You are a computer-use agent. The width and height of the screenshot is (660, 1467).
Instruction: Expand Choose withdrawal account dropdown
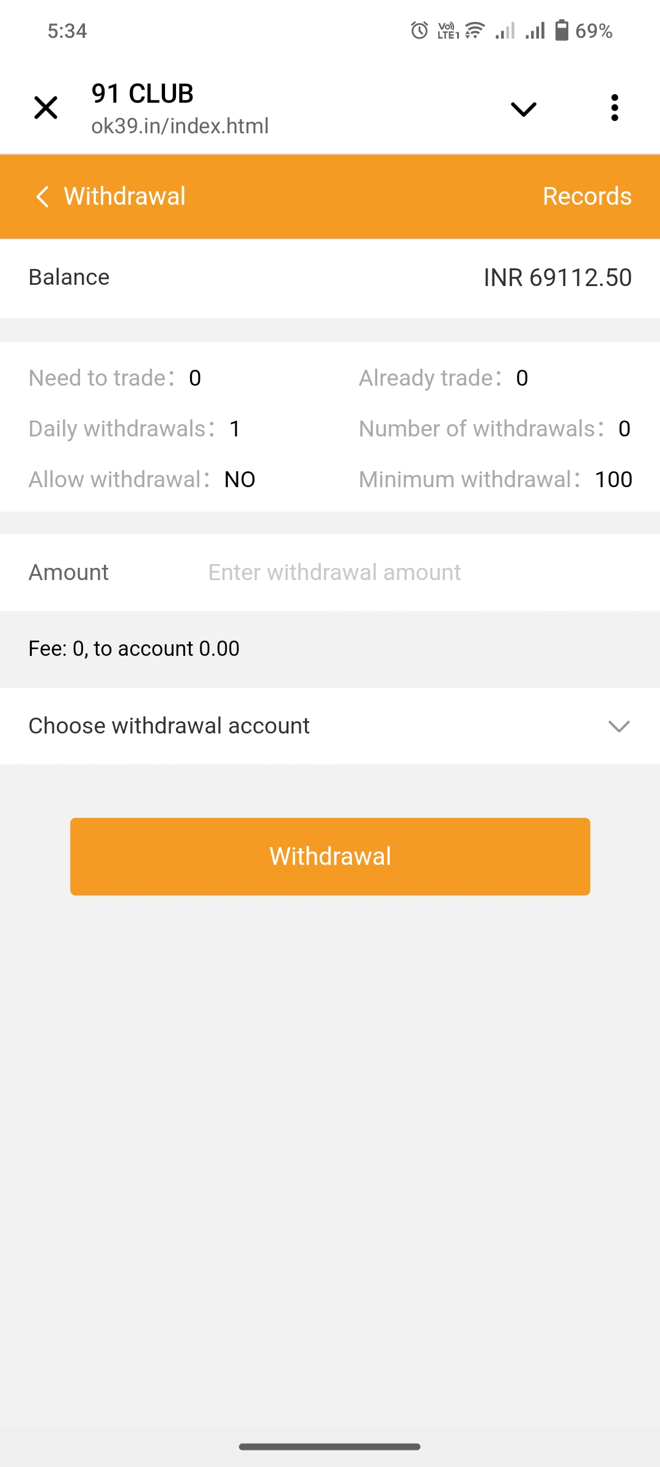click(x=618, y=726)
